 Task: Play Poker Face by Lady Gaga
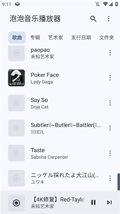pos(60,78)
